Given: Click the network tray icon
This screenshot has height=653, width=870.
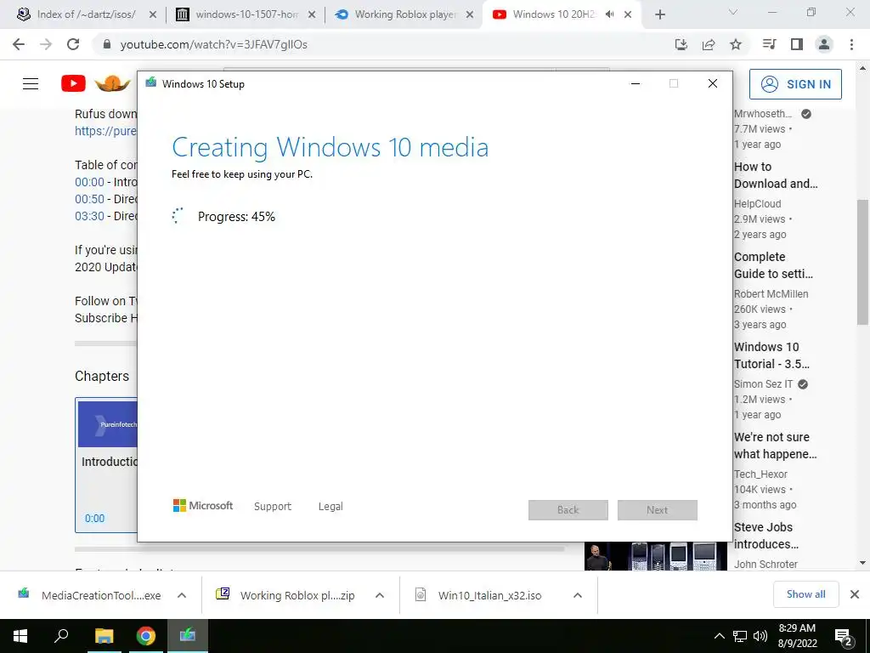Looking at the screenshot, I should click(x=740, y=636).
